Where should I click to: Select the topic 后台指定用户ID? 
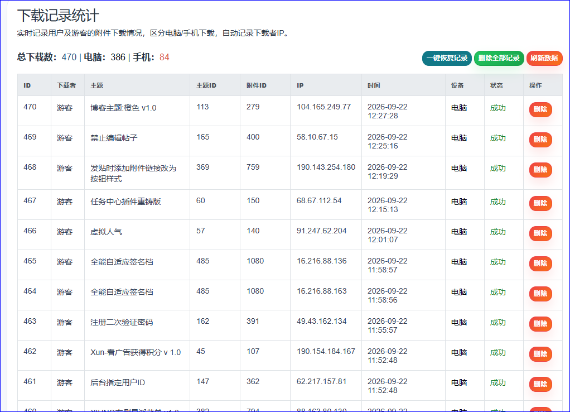click(x=118, y=383)
